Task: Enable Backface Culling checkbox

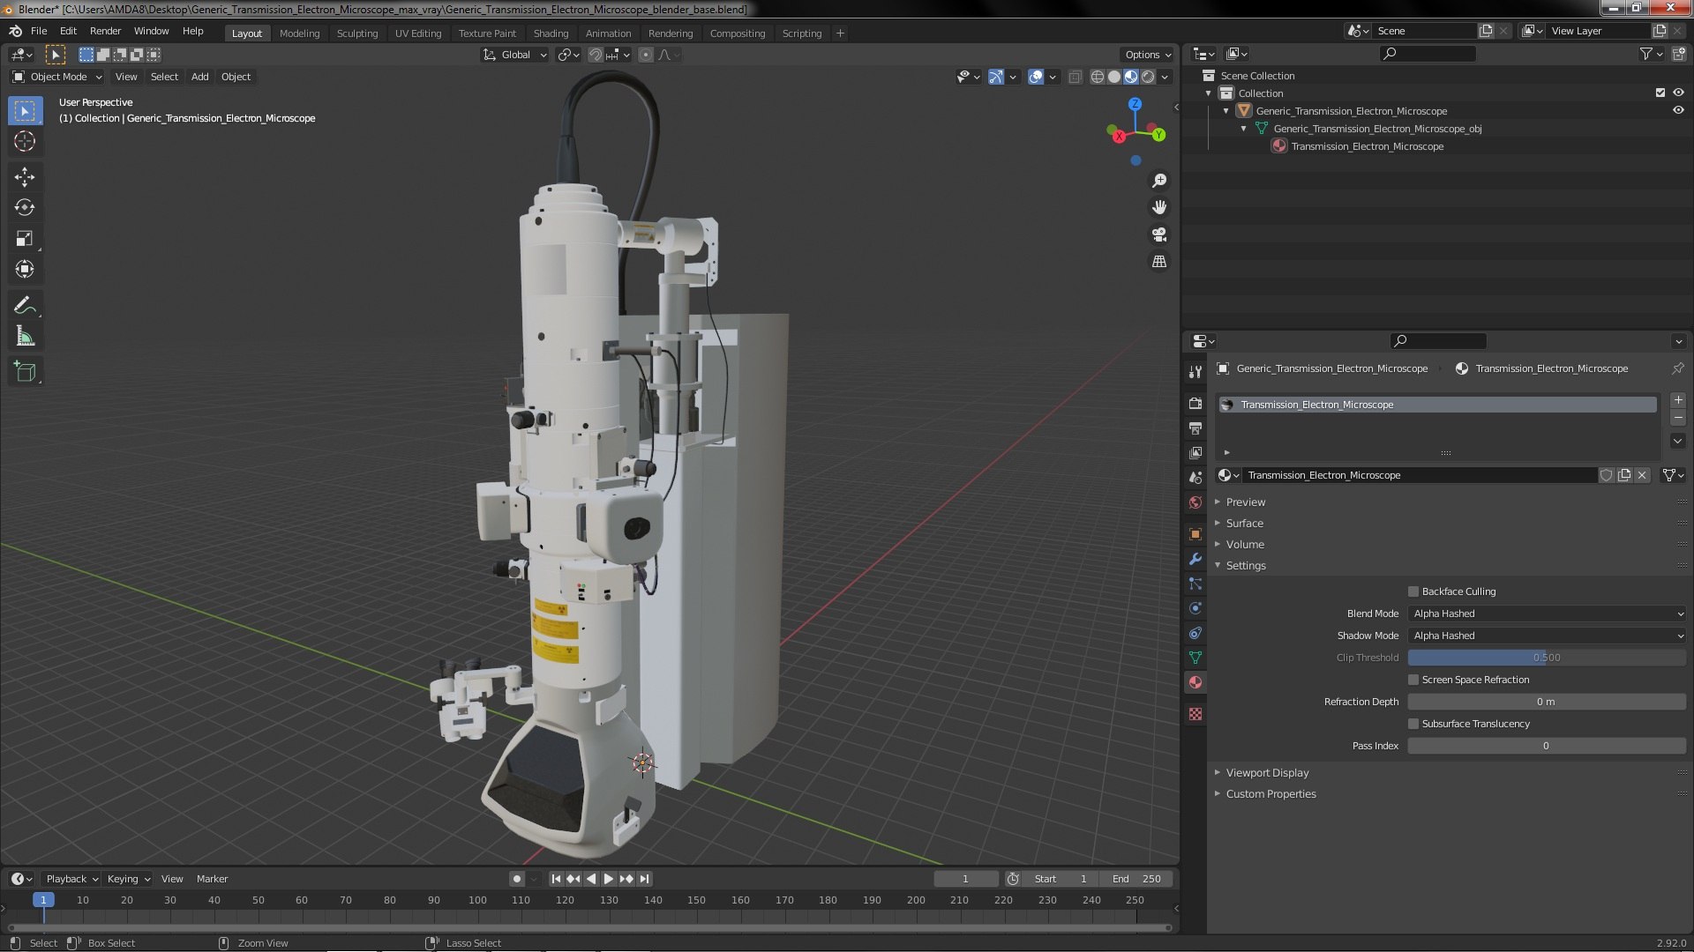Action: [1413, 591]
